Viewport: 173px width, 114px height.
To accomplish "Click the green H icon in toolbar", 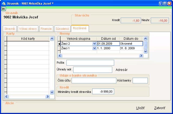I will click(x=4, y=9).
